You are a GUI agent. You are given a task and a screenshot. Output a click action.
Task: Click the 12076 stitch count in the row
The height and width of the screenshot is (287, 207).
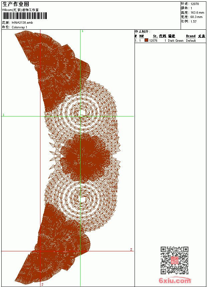tap(153, 41)
